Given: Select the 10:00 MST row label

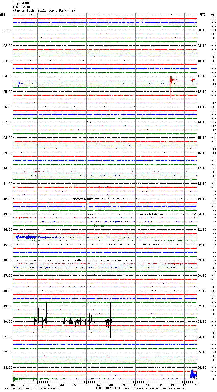Looking at the screenshot, I should pyautogui.click(x=8, y=168).
